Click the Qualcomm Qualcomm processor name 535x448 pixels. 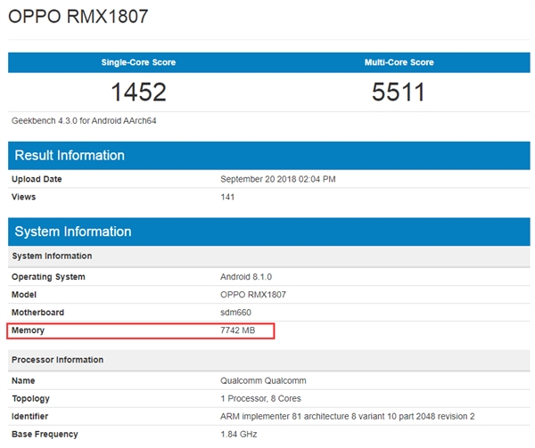[x=264, y=380]
